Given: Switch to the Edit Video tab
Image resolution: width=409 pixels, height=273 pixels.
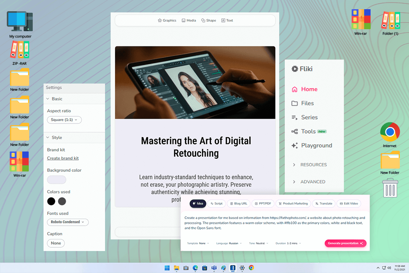Looking at the screenshot, I should tap(349, 203).
